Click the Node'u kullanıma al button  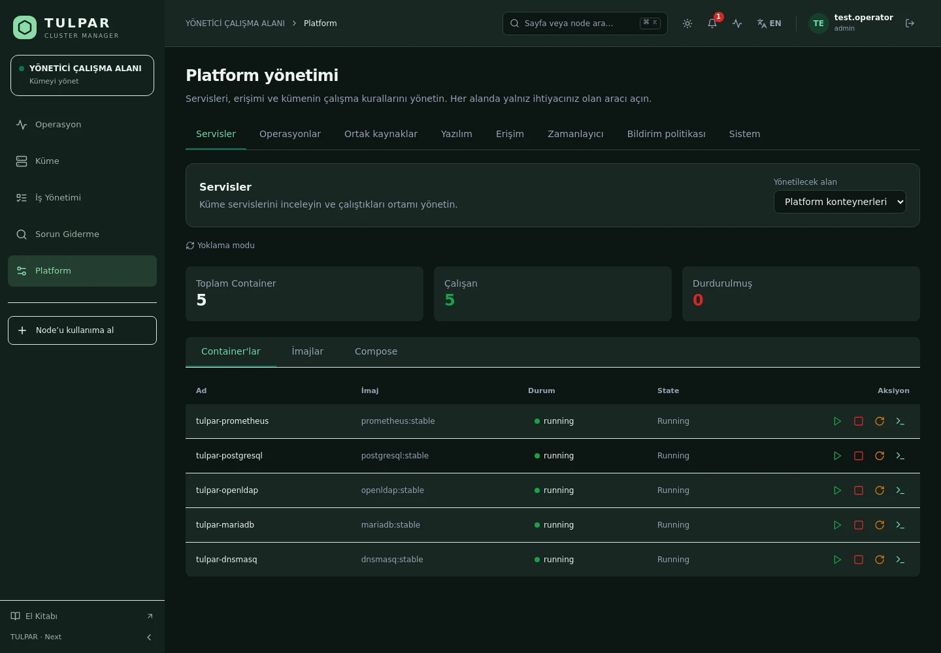pyautogui.click(x=82, y=330)
